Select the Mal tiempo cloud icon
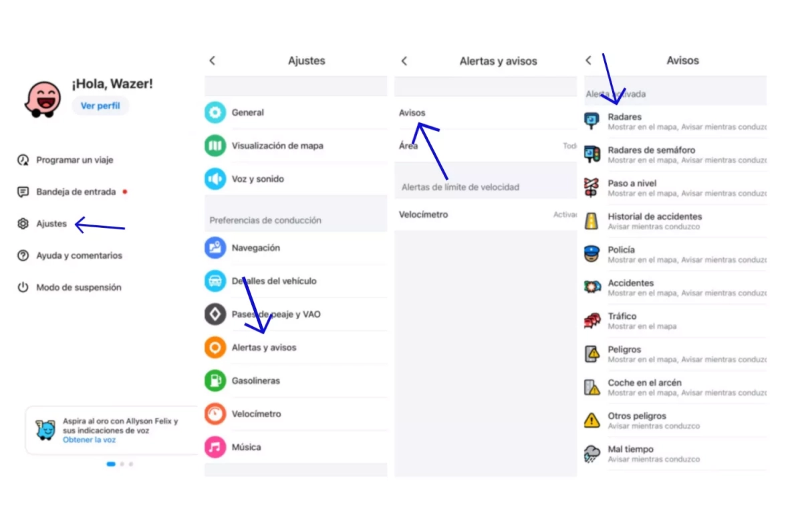Viewport: 802px width, 506px height. (x=592, y=454)
